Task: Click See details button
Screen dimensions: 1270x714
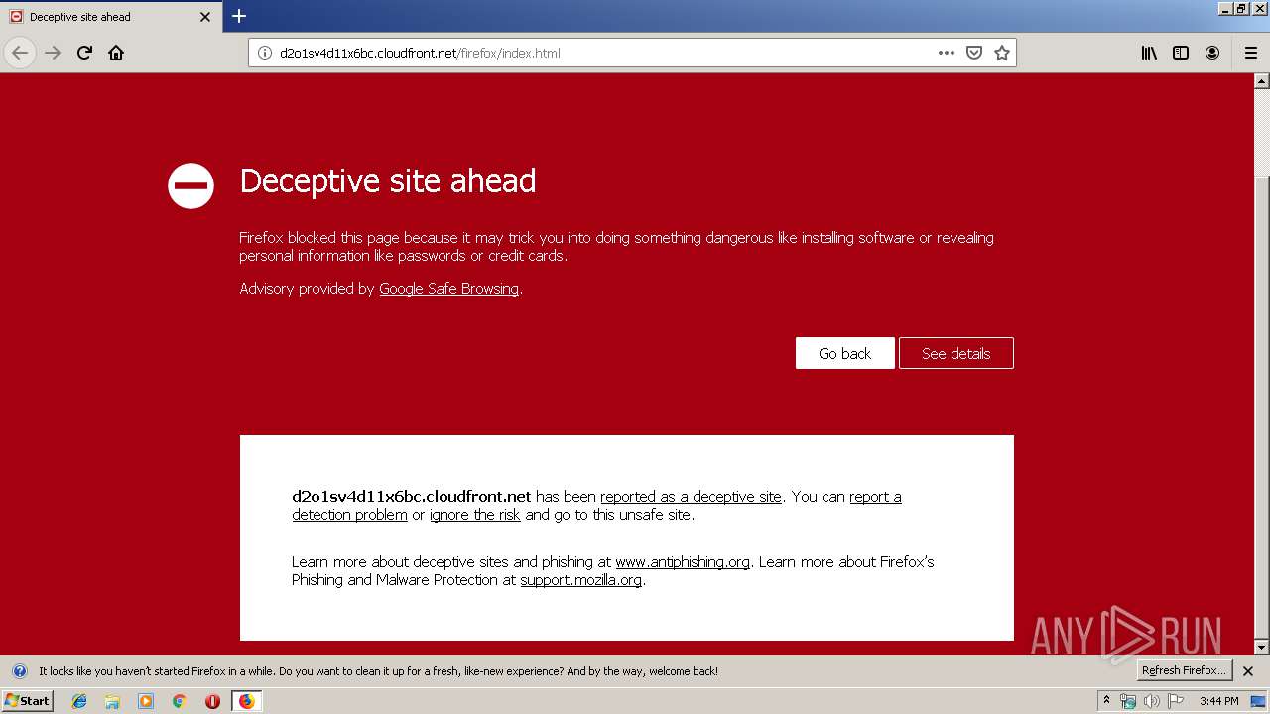Action: tap(955, 353)
